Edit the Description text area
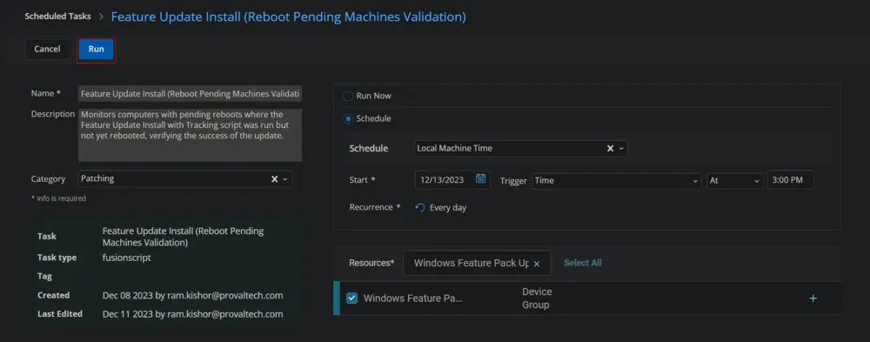The image size is (870, 342). click(191, 135)
